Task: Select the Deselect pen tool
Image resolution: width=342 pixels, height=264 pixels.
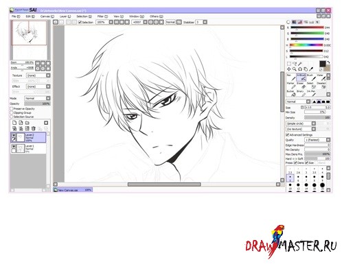Action: point(321,86)
